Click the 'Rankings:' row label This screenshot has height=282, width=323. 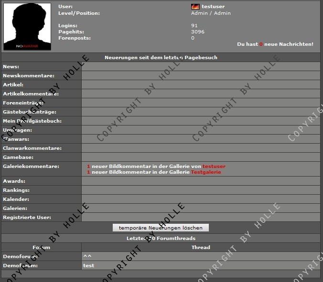tap(16, 190)
